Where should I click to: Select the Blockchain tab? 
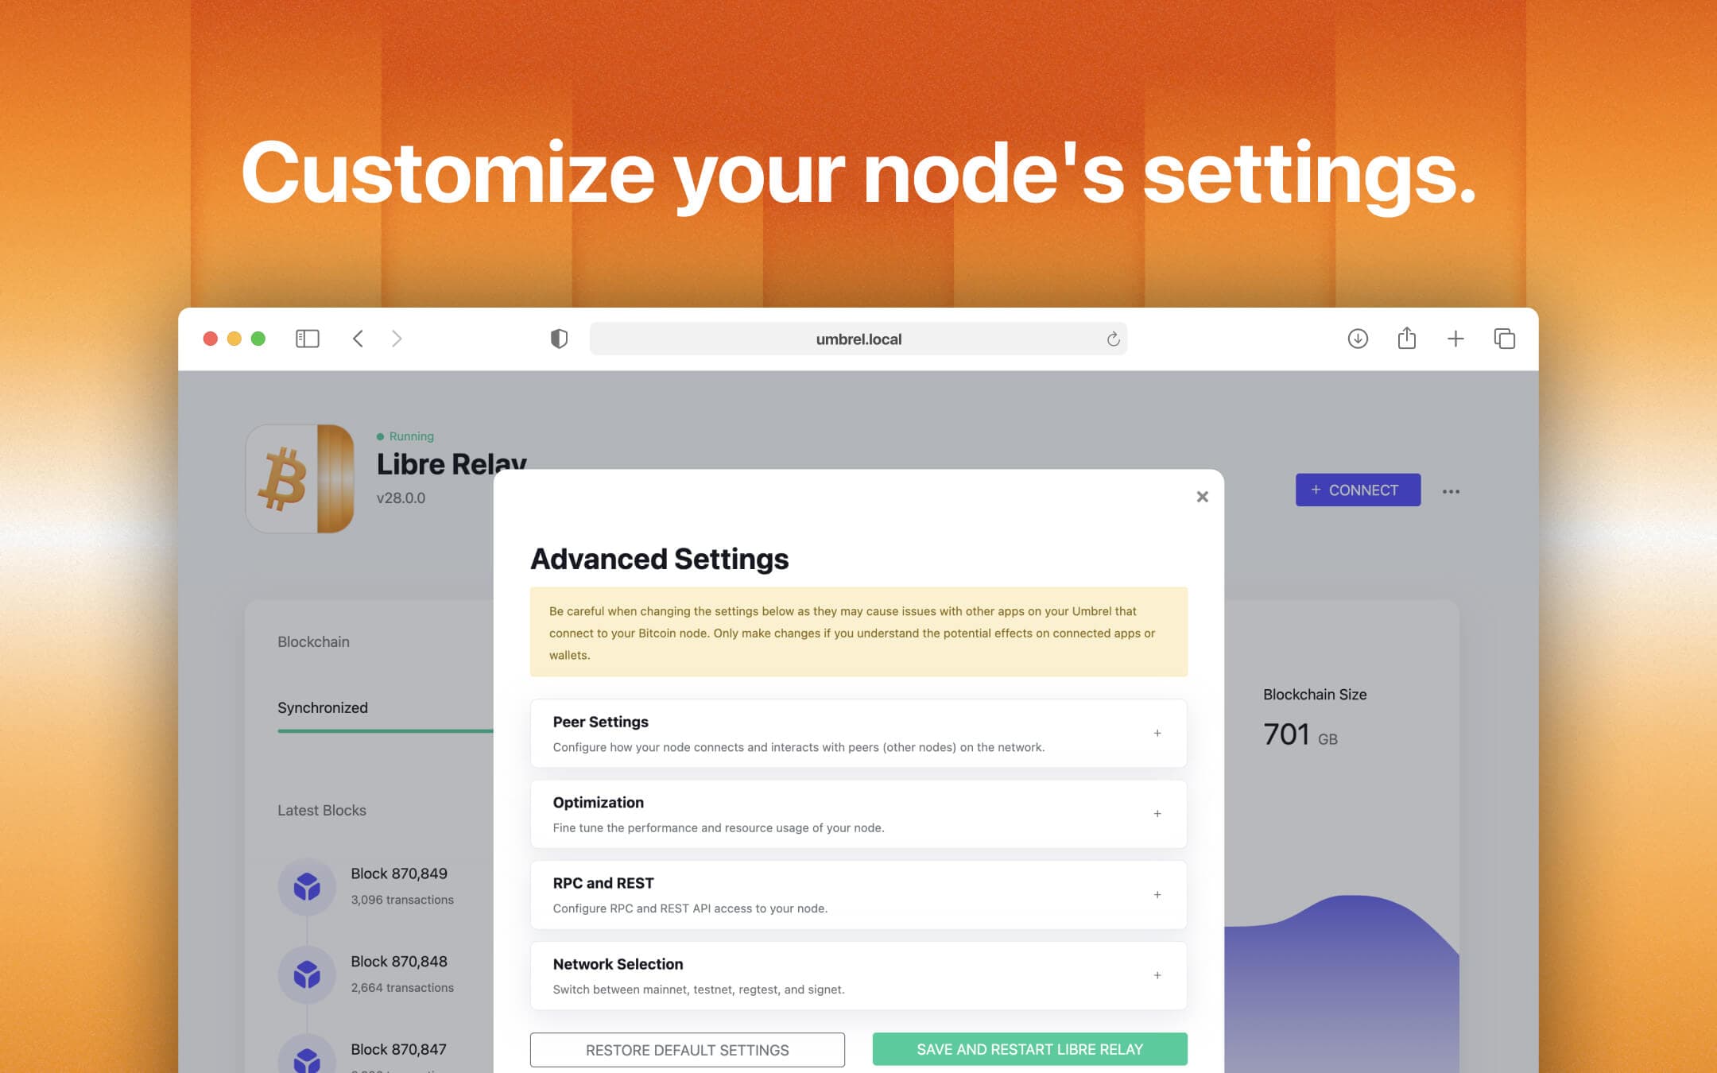[x=312, y=641]
